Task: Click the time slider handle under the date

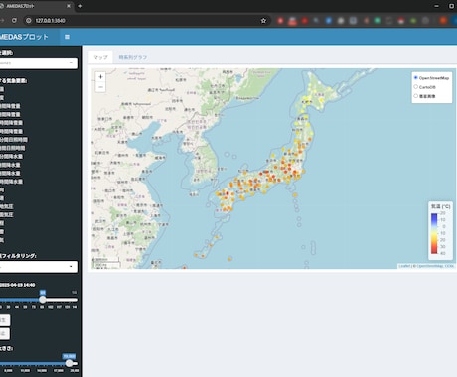Action: tap(43, 300)
